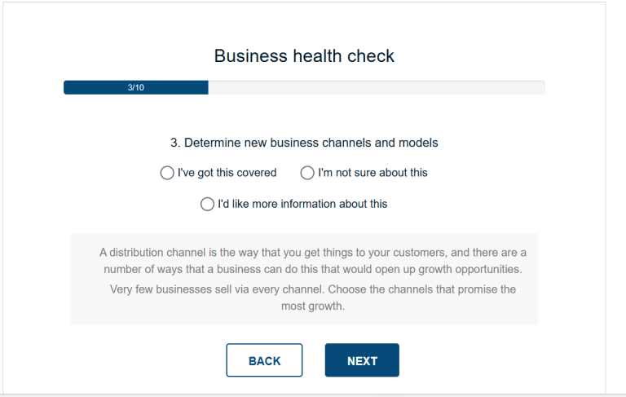The height and width of the screenshot is (397, 626).
Task: Click the "I've got this covered" label text
Action: pyautogui.click(x=227, y=173)
